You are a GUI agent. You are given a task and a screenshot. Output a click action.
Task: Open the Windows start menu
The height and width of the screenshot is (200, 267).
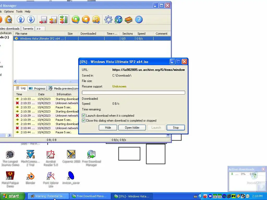coord(12,196)
